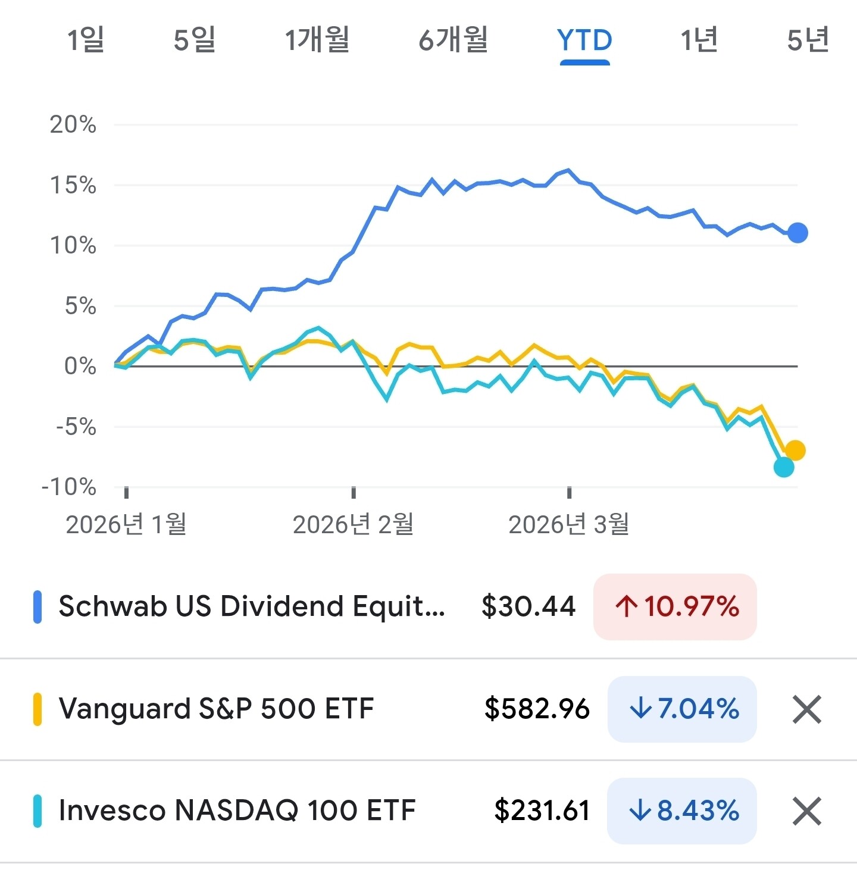
Task: Click the 8.43% decline badge
Action: pos(682,811)
